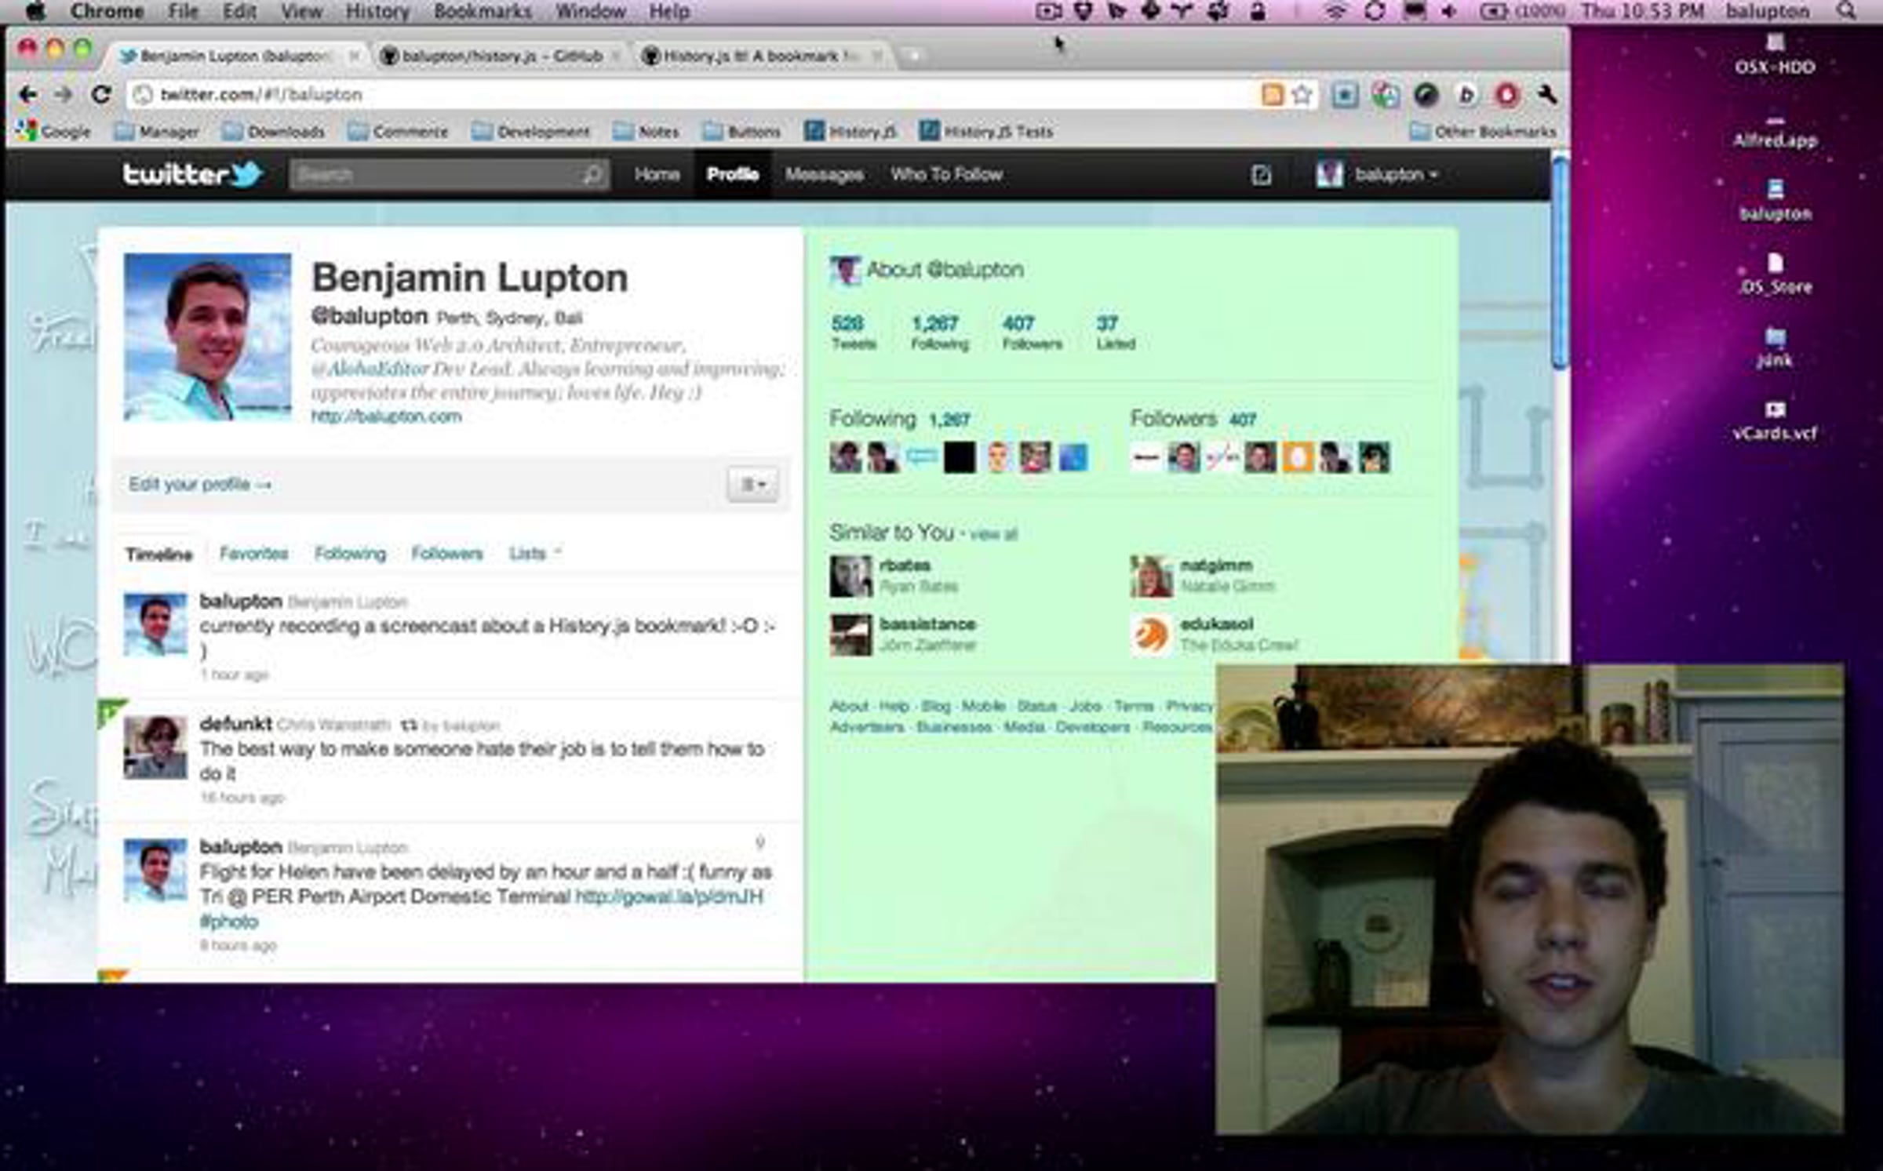Image resolution: width=1883 pixels, height=1171 pixels.
Task: Click the browser back arrow
Action: 28,95
